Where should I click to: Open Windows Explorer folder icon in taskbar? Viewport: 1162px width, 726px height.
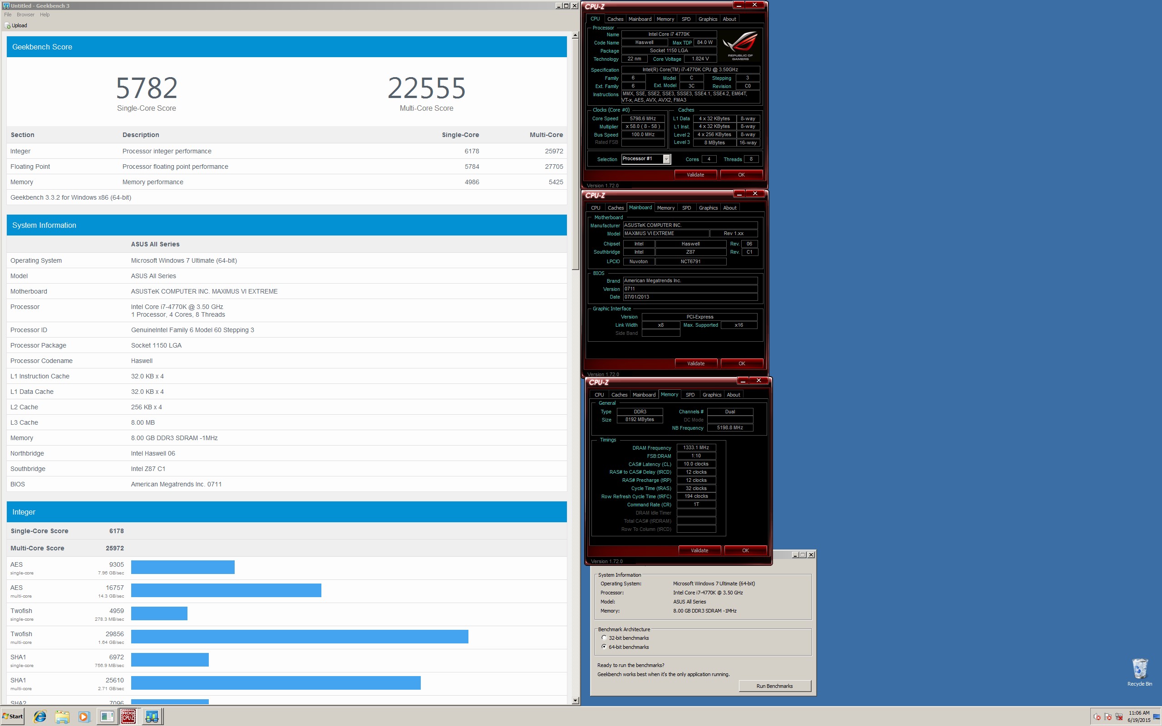point(62,716)
